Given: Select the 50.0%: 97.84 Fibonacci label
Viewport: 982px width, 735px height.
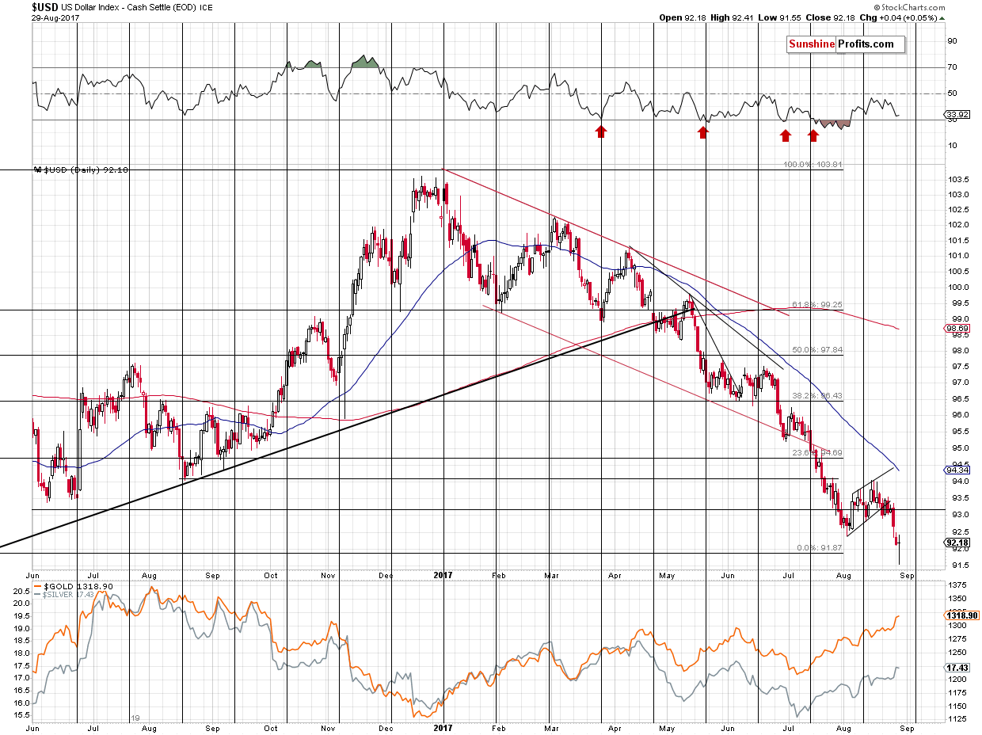Looking at the screenshot, I should pos(816,349).
